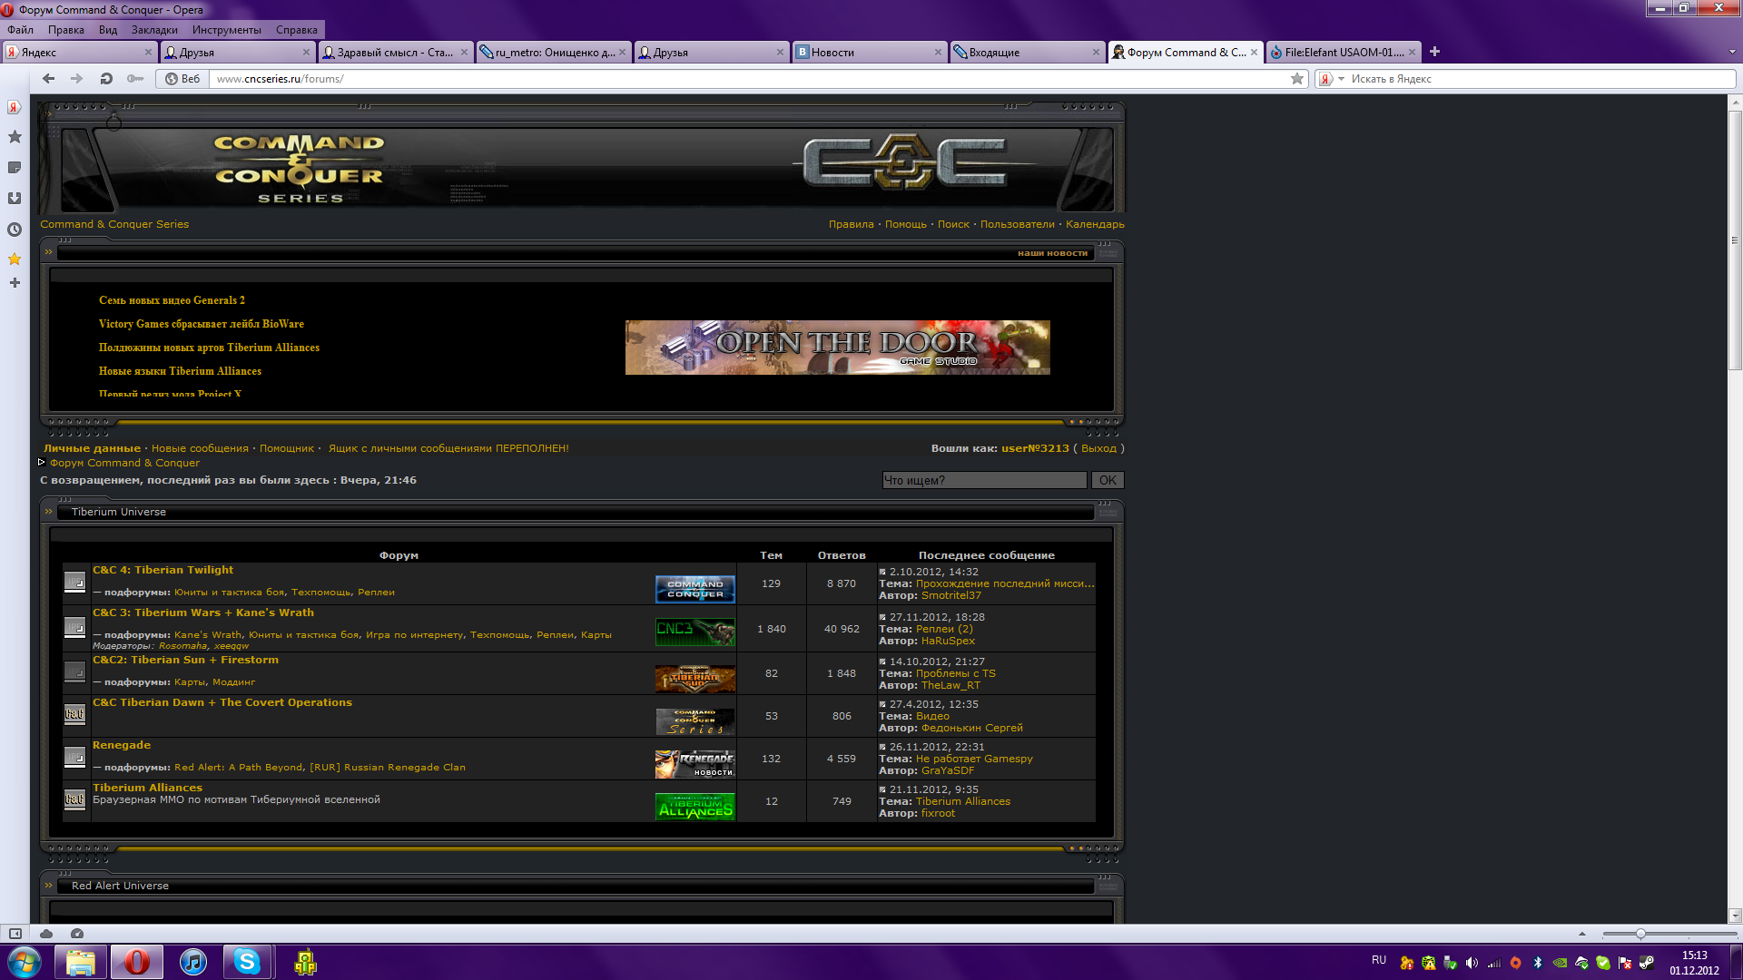Open the Yandex sidebar panel
This screenshot has height=980, width=1743.
point(15,107)
